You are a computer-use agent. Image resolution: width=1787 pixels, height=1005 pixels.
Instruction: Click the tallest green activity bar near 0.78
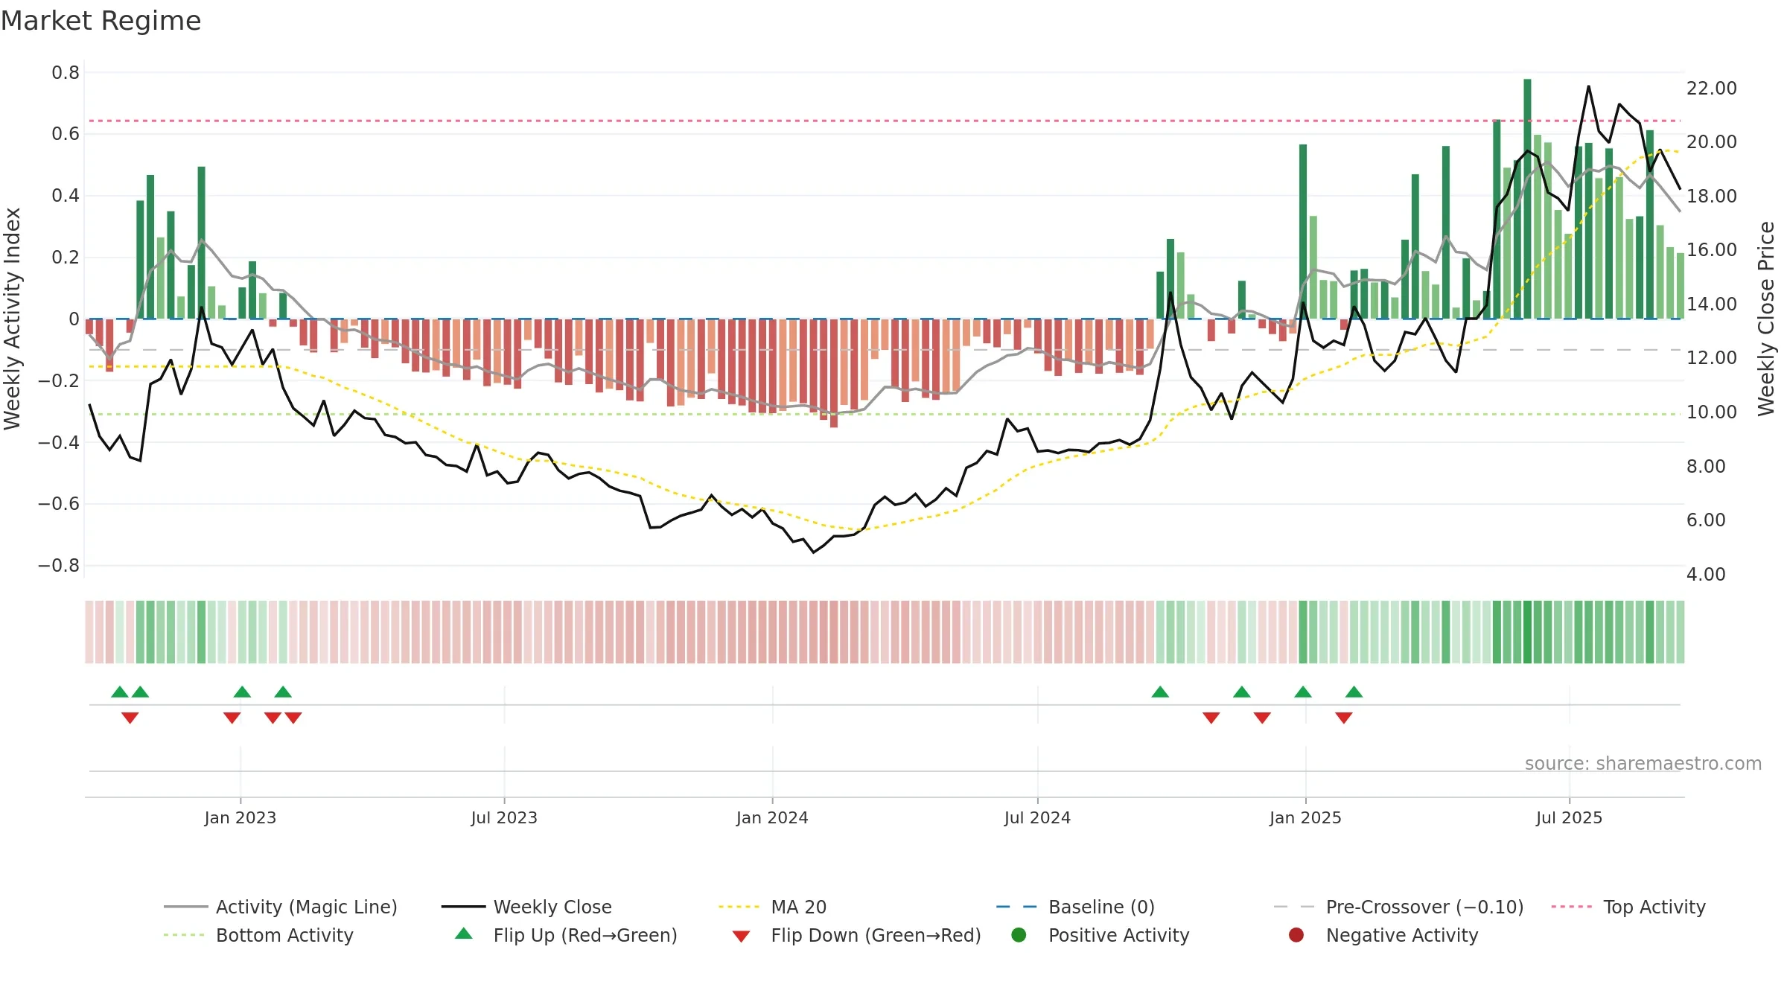pos(1527,199)
